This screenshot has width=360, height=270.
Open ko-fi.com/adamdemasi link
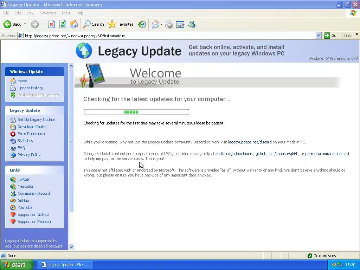pos(234,154)
